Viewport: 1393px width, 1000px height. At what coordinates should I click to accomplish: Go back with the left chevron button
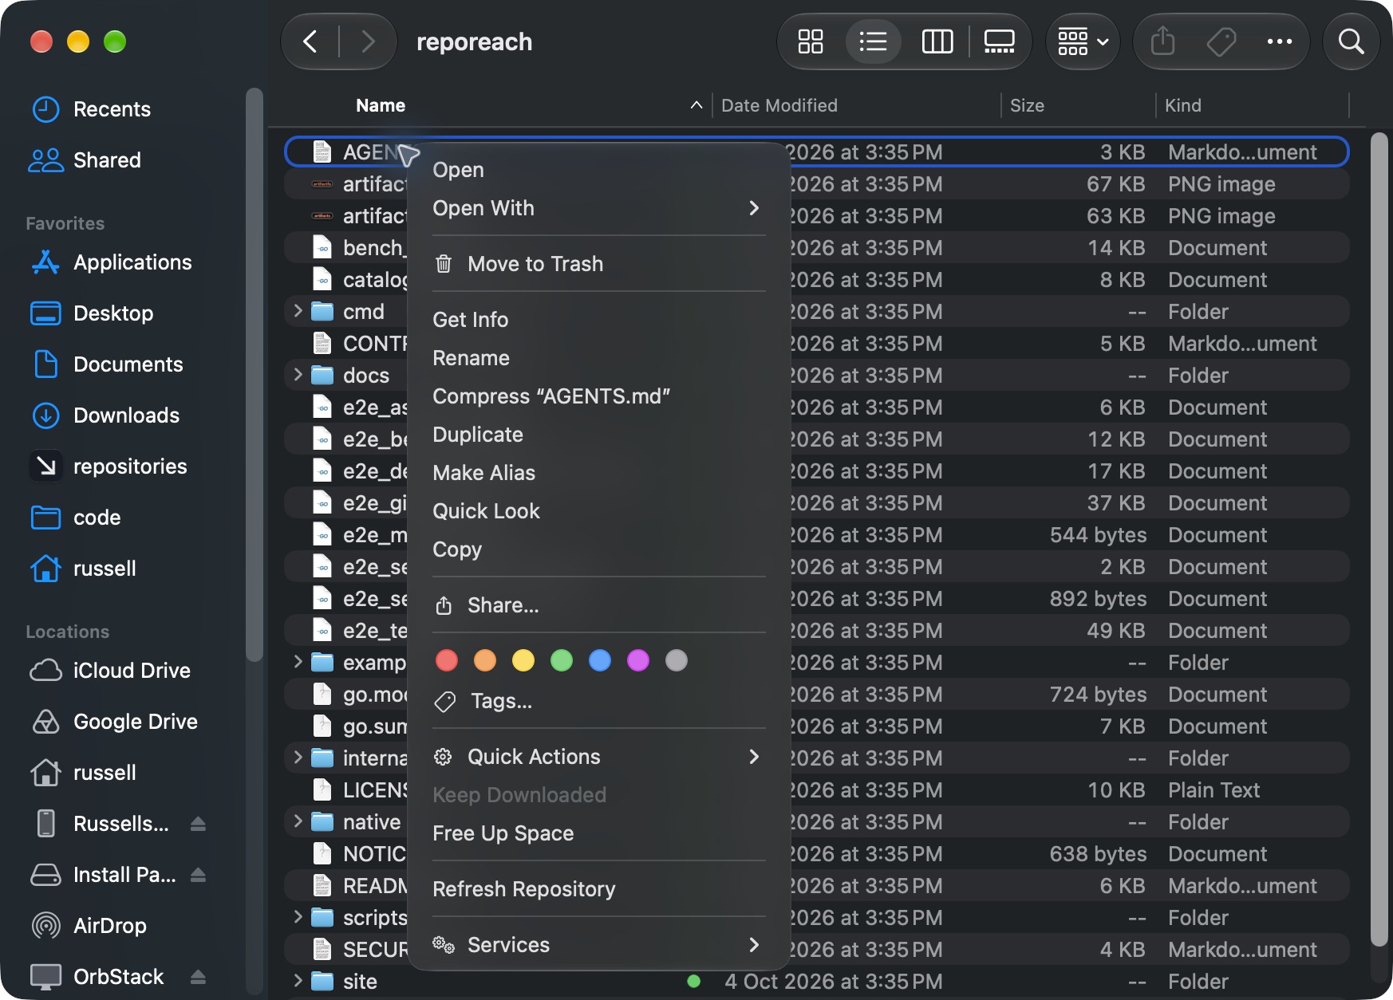[x=311, y=41]
